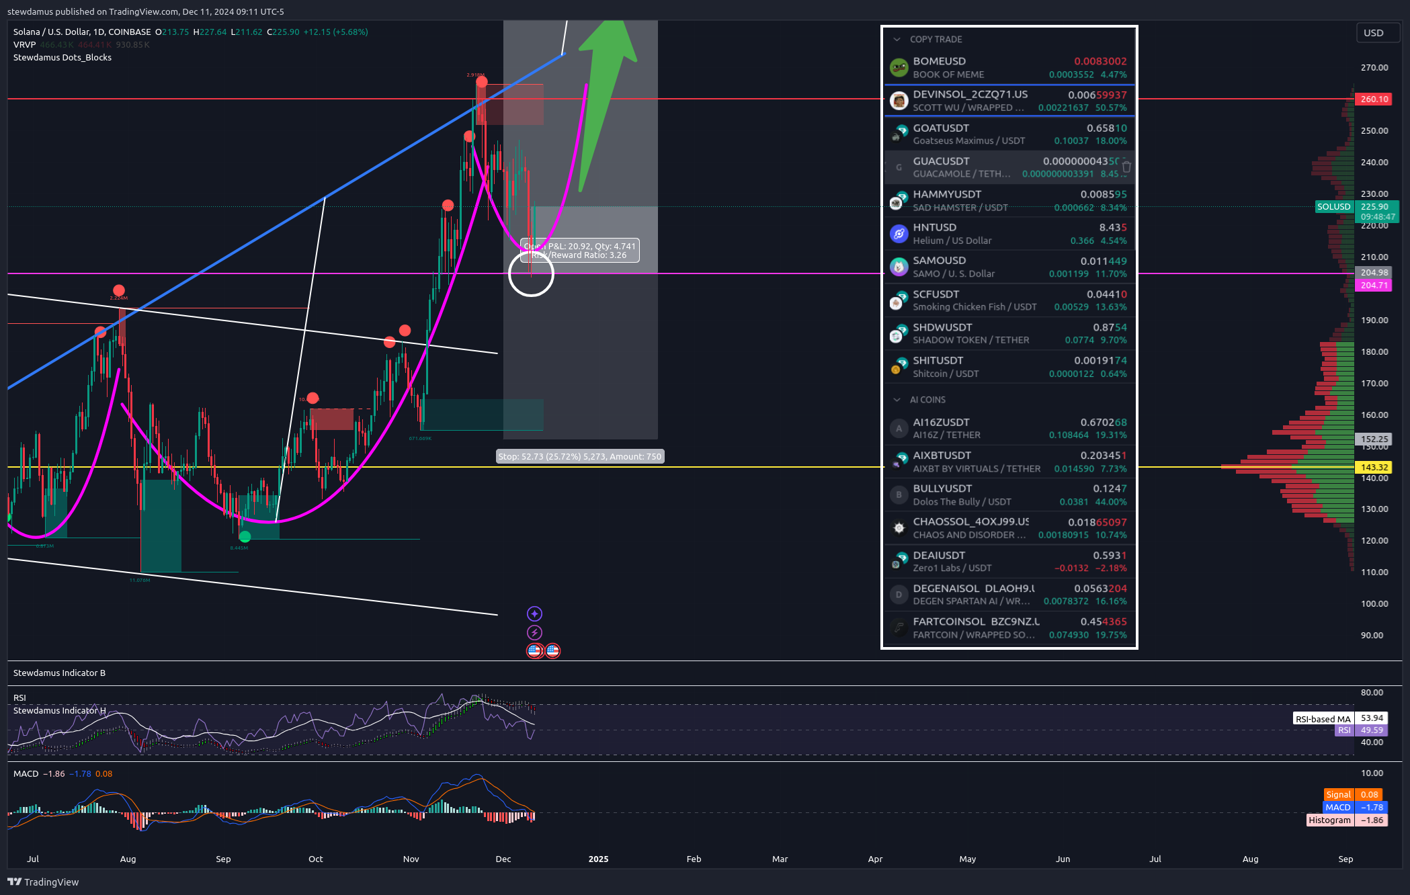Click the AI16ZUSDT 'A' symbol icon
Viewport: 1410px width, 895px height.
(x=899, y=428)
